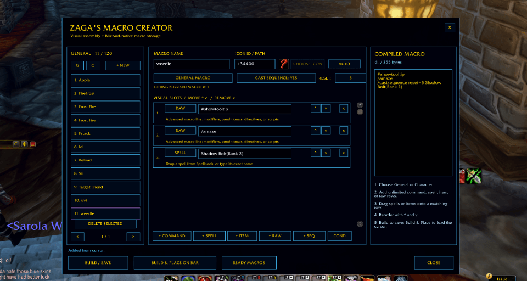Select macro 6. lol
Viewport: 527px width, 281px height.
pos(105,147)
